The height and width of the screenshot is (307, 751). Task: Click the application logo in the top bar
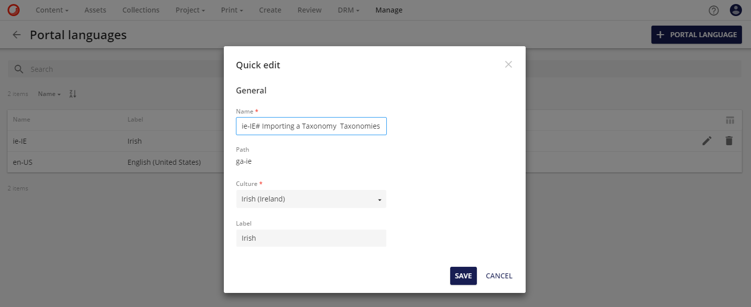tap(13, 10)
